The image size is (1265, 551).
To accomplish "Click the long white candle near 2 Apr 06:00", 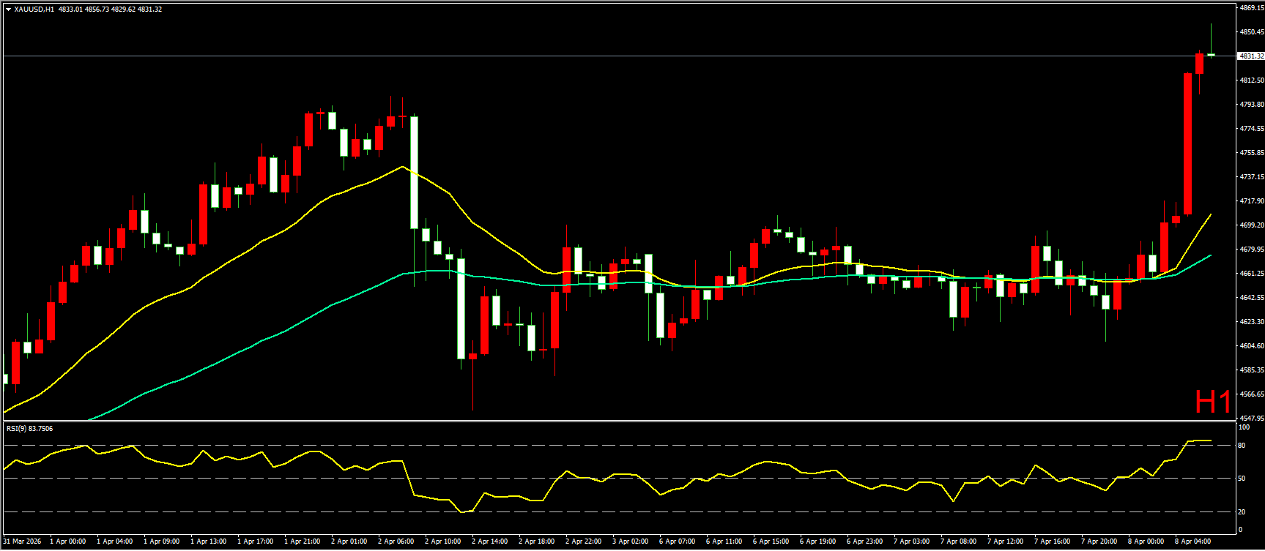I will point(414,172).
